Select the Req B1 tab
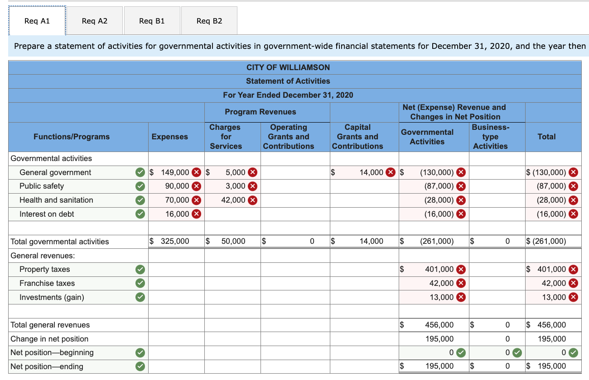Image resolution: width=589 pixels, height=380 pixels. (x=152, y=21)
